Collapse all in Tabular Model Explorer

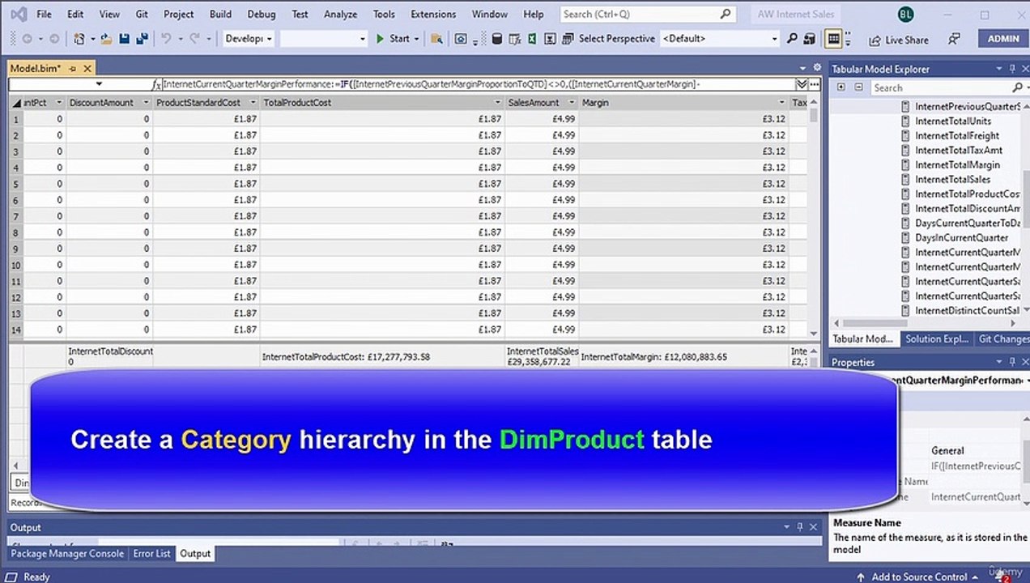point(858,87)
